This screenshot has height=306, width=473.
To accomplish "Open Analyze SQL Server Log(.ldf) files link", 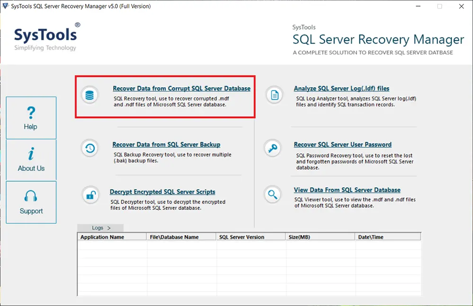I will tap(341, 88).
